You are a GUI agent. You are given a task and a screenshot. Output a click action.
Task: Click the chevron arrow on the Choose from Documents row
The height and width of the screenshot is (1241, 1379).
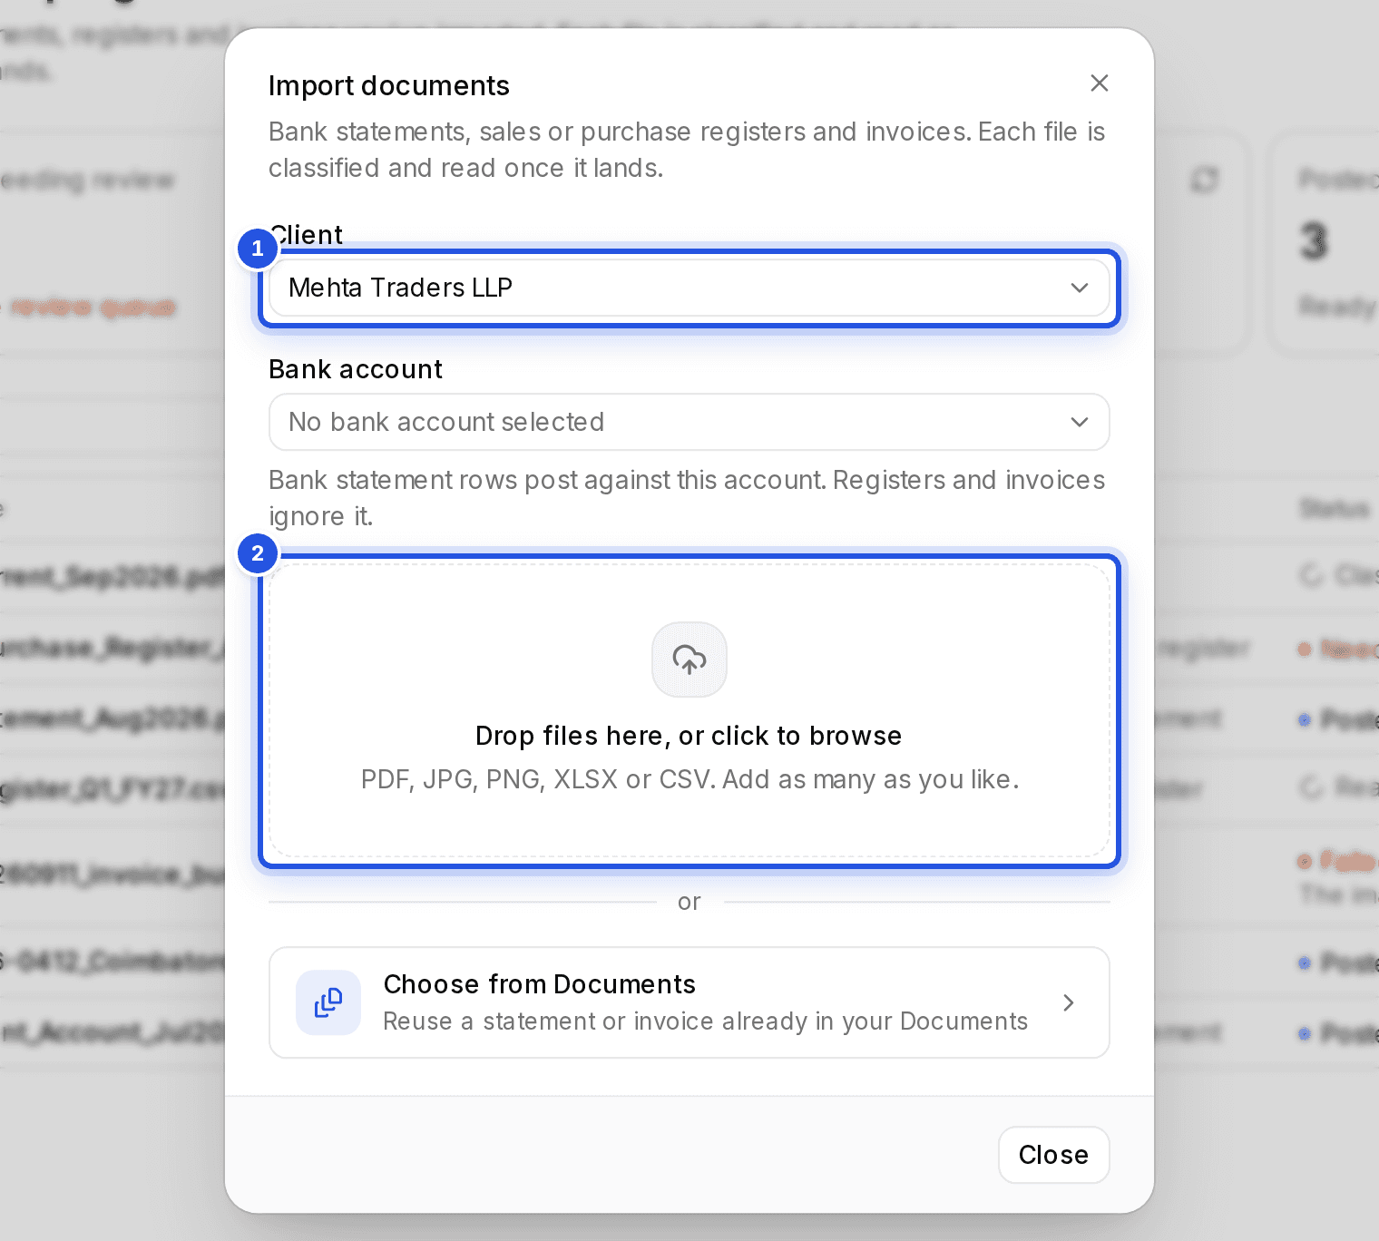1069,1002
